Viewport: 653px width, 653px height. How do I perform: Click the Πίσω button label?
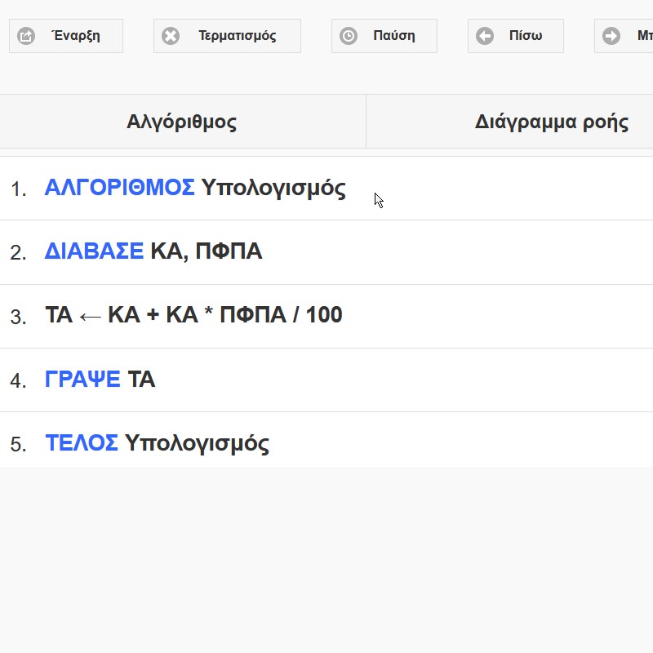[x=526, y=35]
